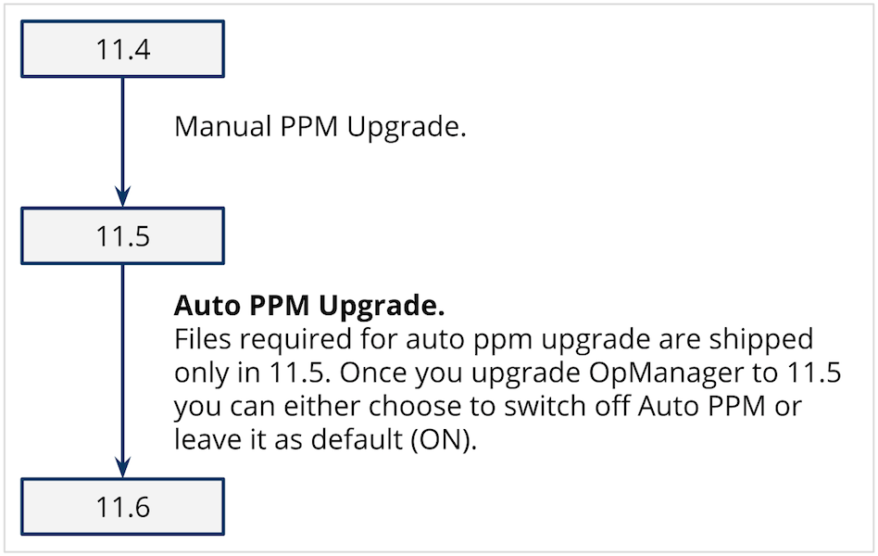
Task: Click the word 'Manual' beside first arrow
Action: (x=223, y=126)
